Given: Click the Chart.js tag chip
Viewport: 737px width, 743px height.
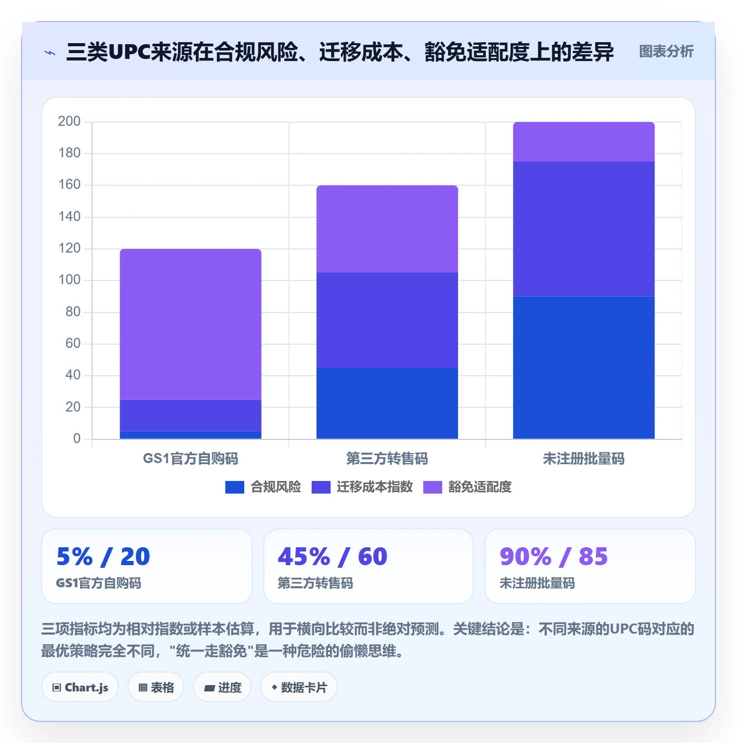Looking at the screenshot, I should (80, 687).
